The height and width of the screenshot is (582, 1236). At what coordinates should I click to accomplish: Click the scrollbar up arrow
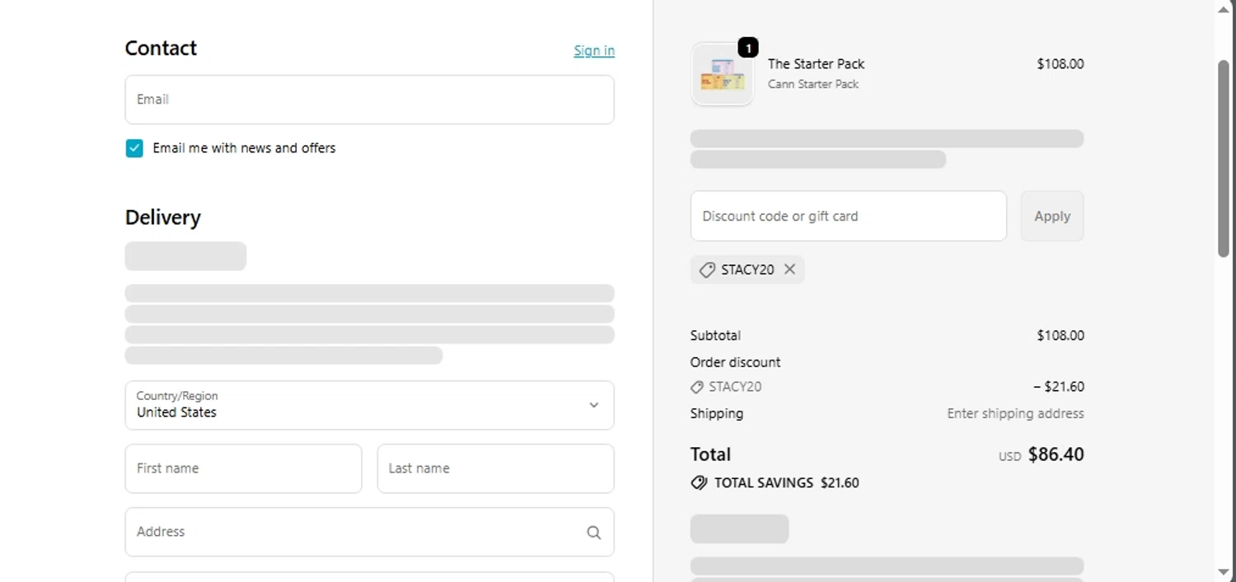point(1224,8)
